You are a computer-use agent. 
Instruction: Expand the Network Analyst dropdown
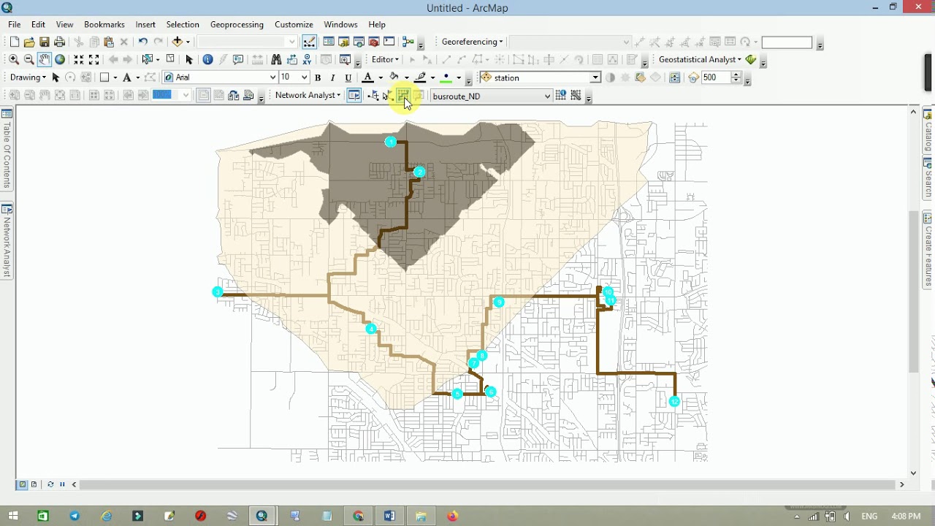(308, 95)
